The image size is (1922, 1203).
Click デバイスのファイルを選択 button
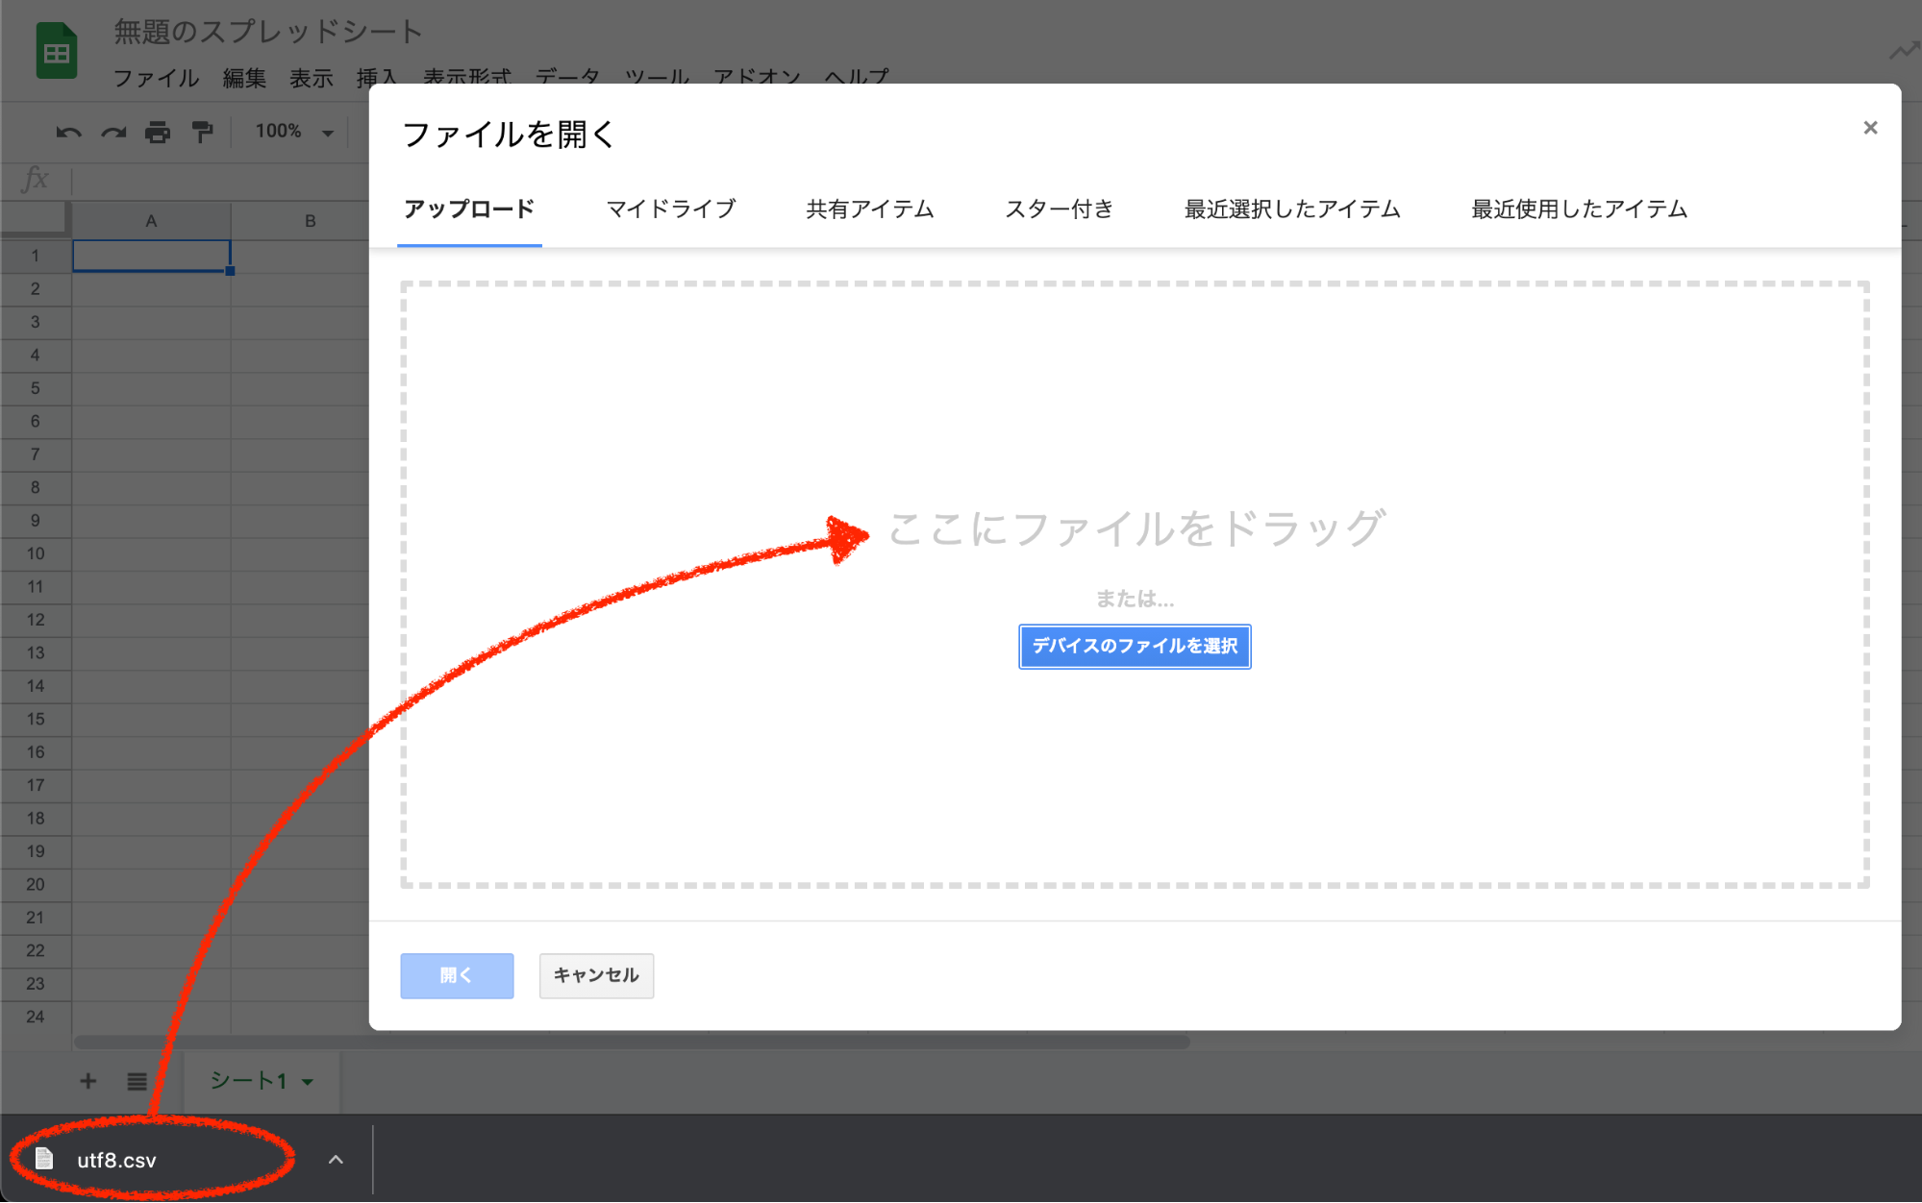coord(1135,647)
